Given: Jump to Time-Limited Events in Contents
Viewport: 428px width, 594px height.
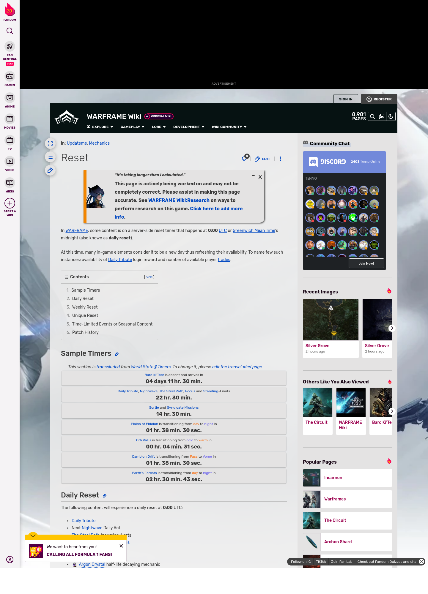Looking at the screenshot, I should tap(112, 324).
